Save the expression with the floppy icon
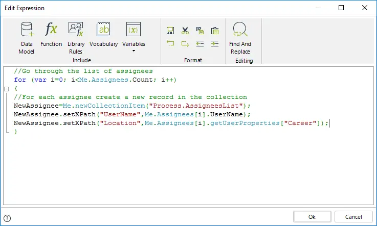 coord(170,31)
